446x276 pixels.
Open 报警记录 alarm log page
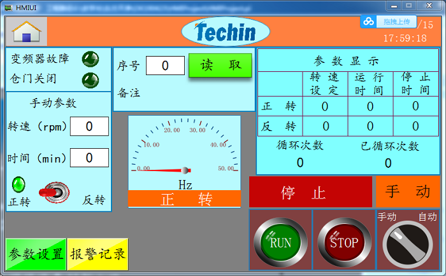(97, 254)
